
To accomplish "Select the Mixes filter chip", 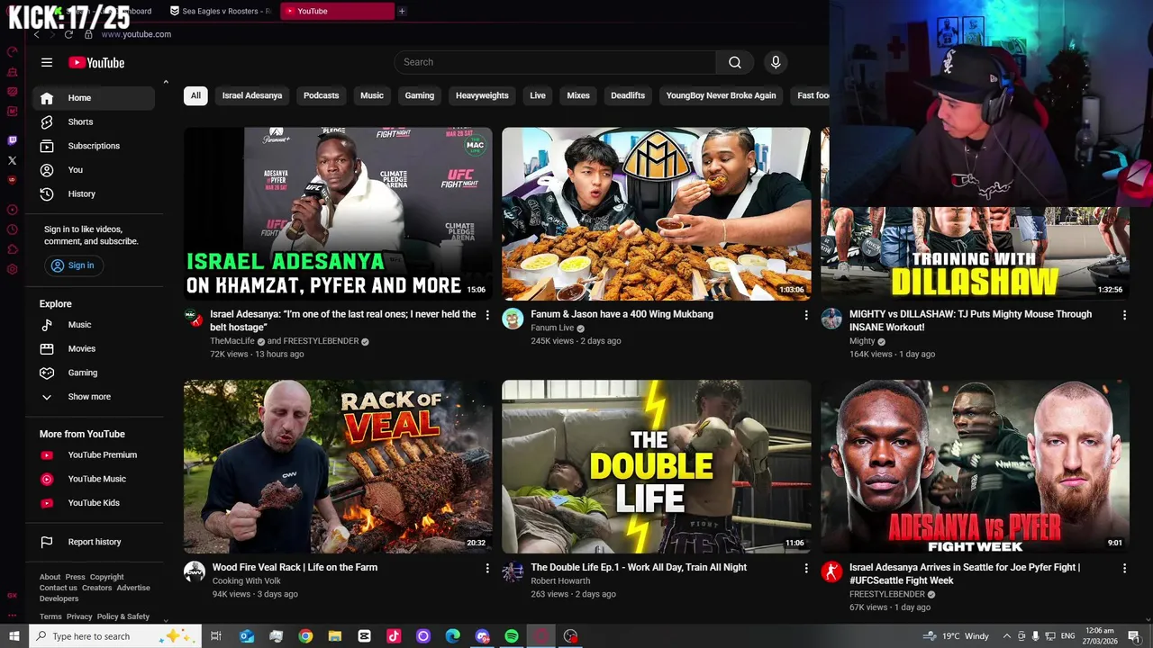I will pos(578,95).
